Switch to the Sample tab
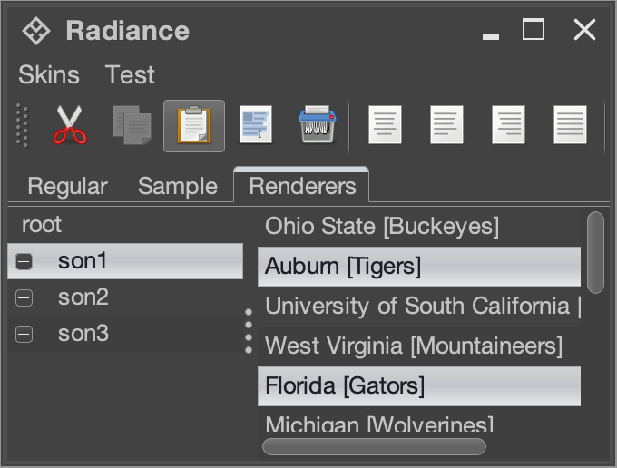The height and width of the screenshot is (468, 617). click(x=178, y=186)
